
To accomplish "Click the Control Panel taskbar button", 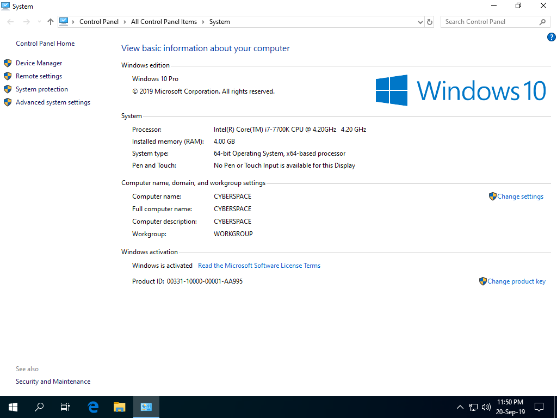I will point(146,407).
